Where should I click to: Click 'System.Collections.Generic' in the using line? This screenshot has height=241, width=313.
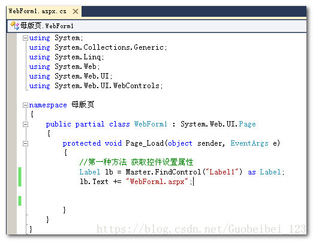click(x=109, y=47)
